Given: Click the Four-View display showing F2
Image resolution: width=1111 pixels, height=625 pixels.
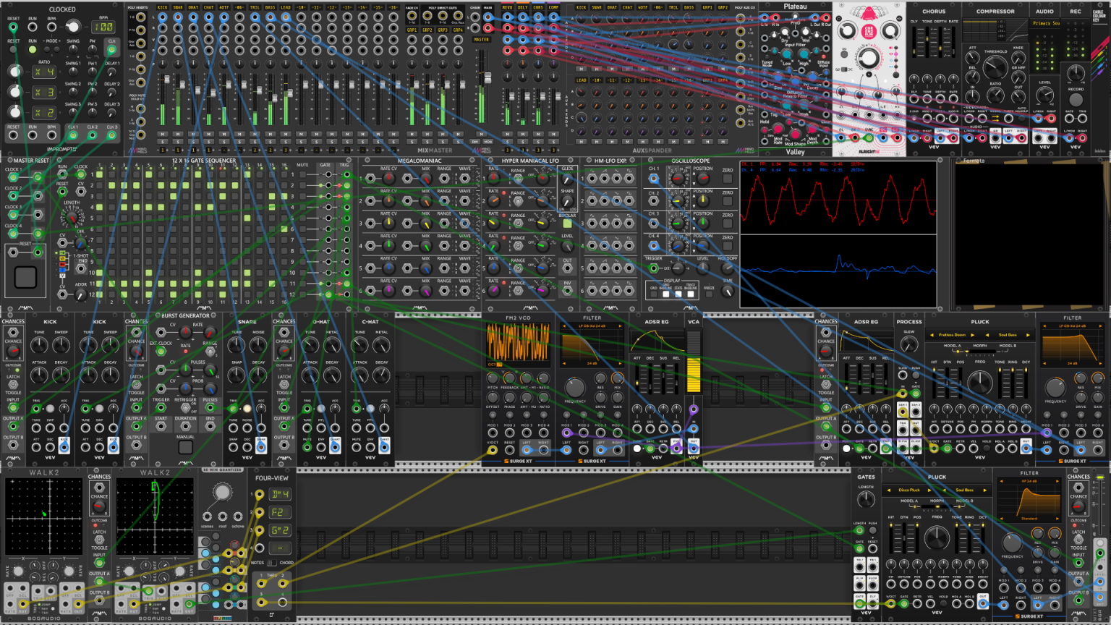Looking at the screenshot, I should pyautogui.click(x=279, y=512).
